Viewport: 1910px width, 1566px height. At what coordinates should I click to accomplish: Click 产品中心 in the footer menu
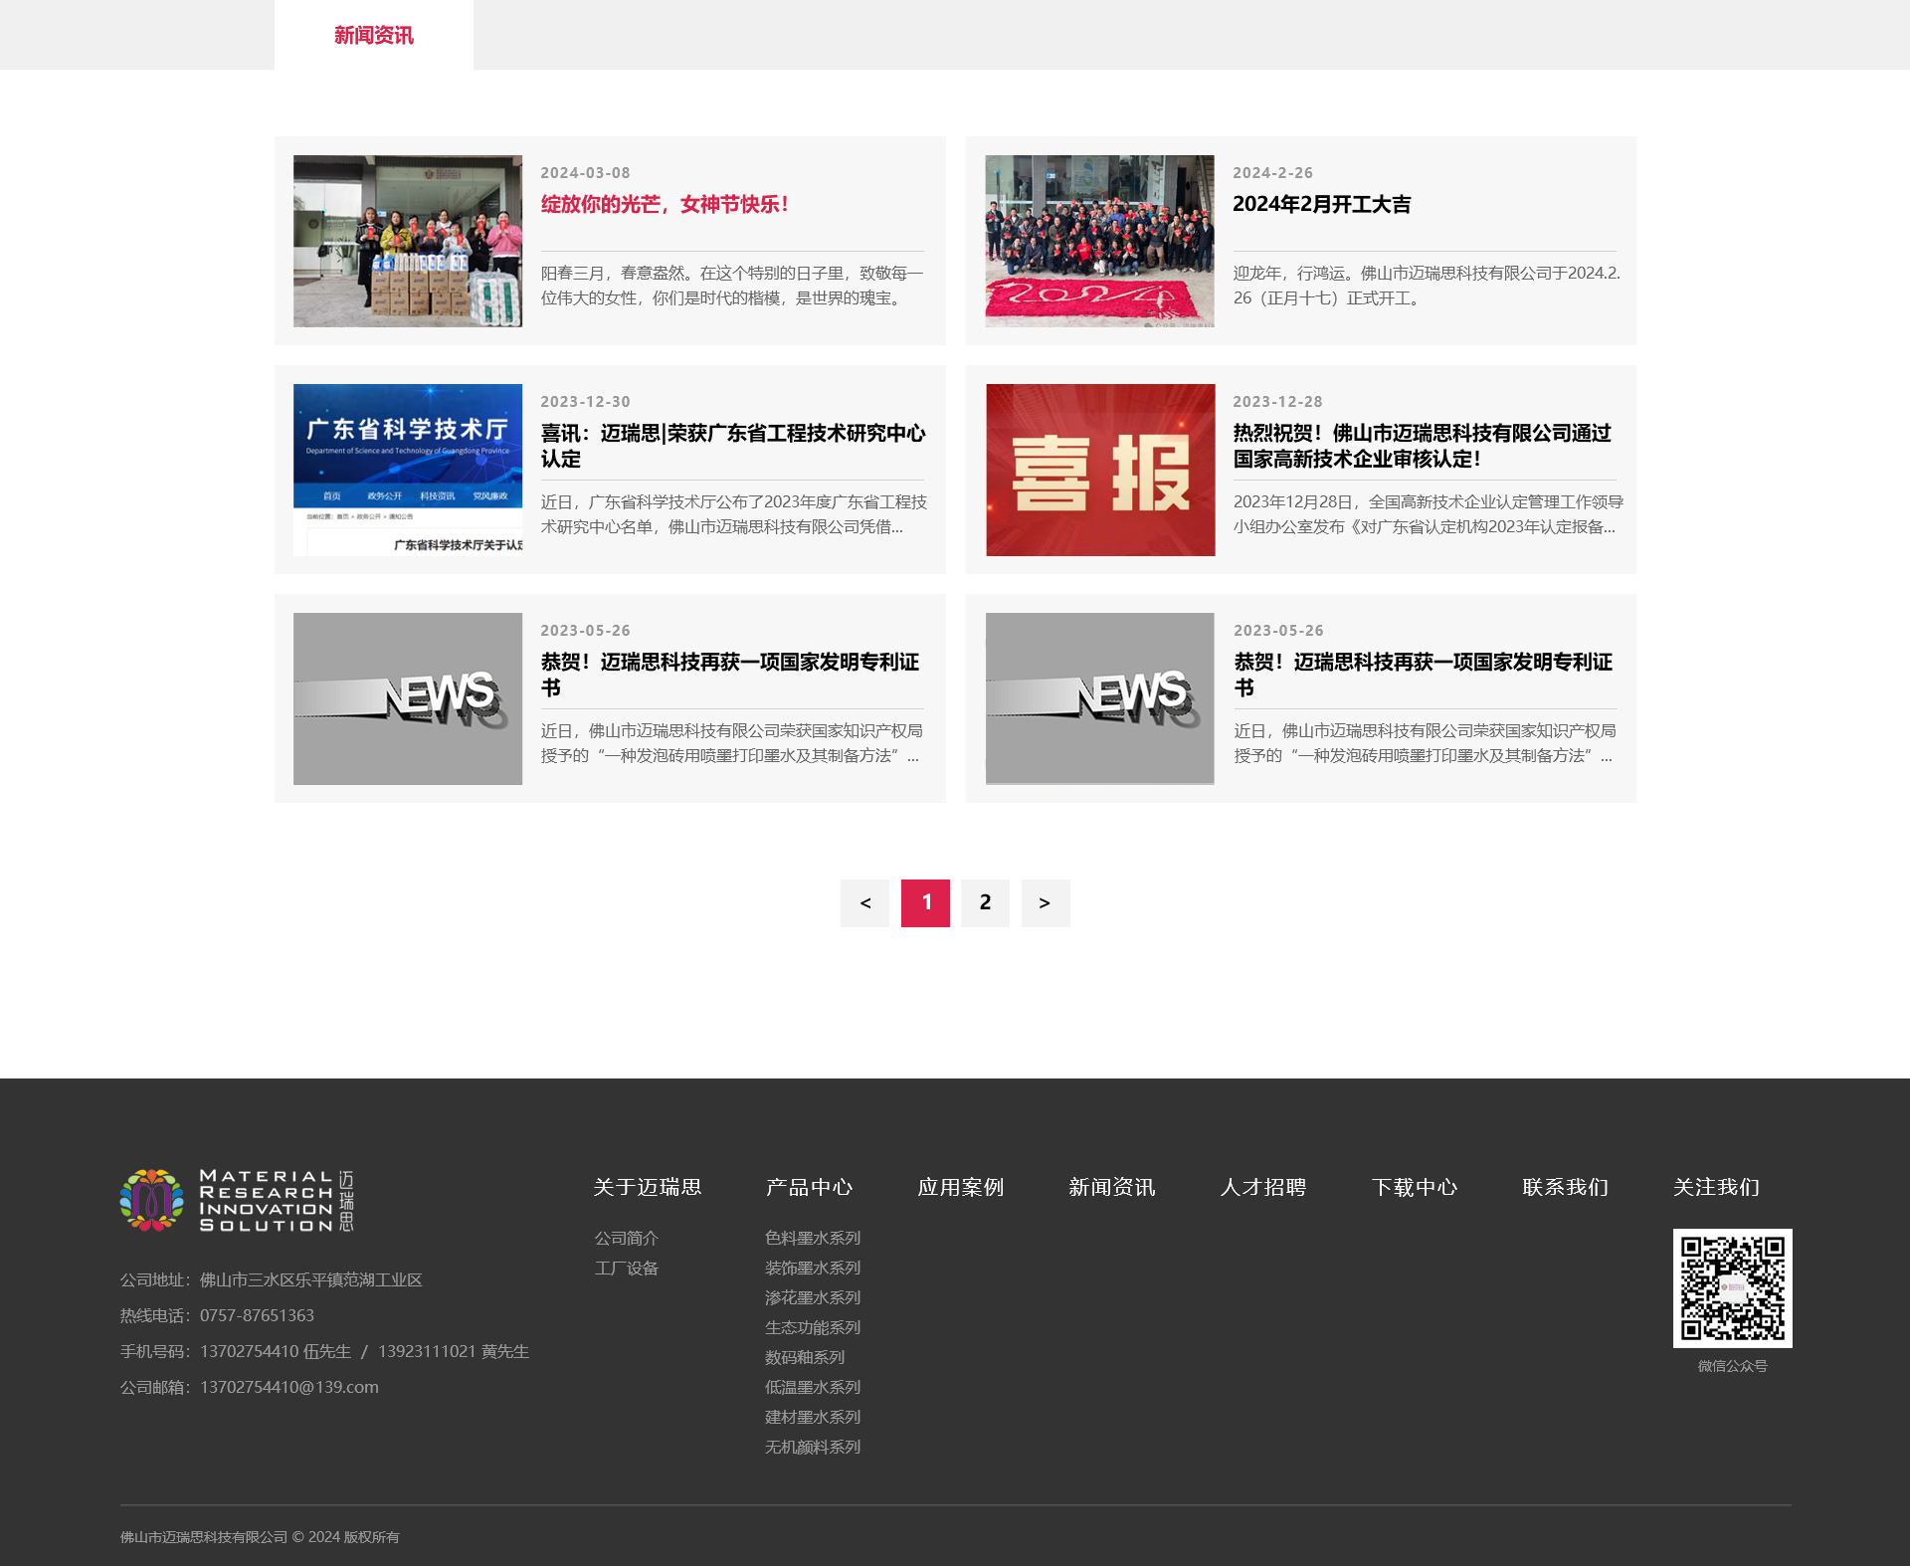pos(809,1187)
